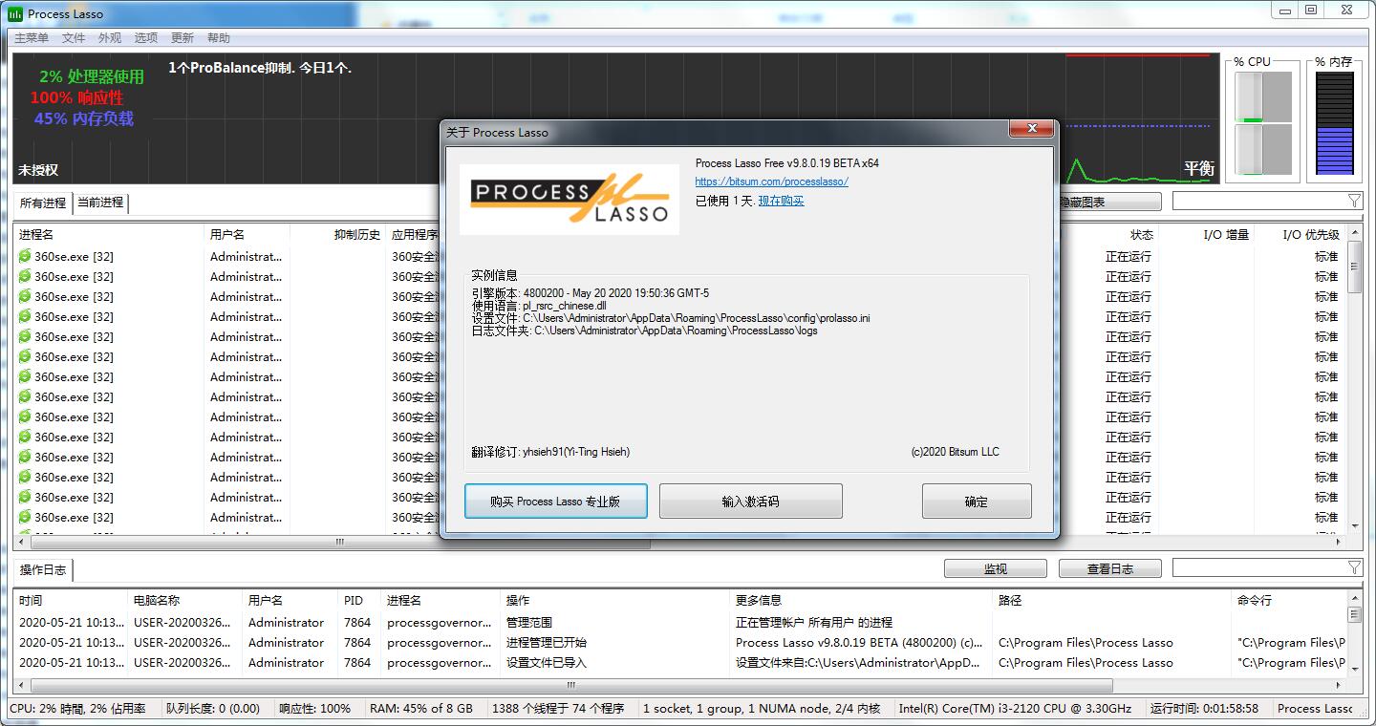The width and height of the screenshot is (1376, 726).
Task: Sort process list by 用户名 column header
Action: coord(247,234)
